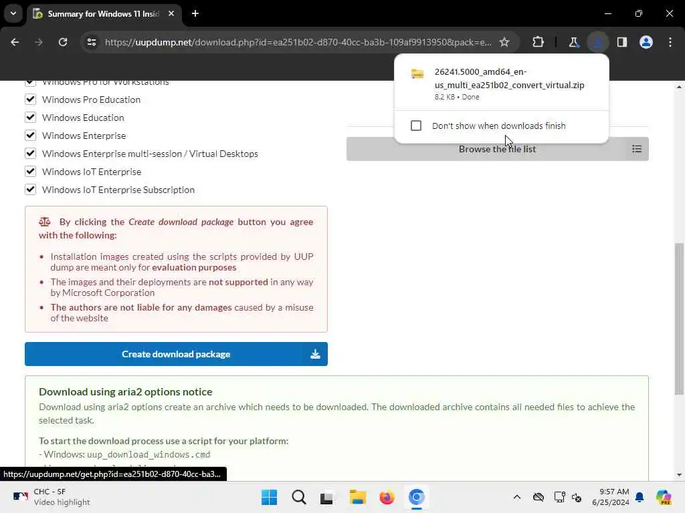The height and width of the screenshot is (513, 685).
Task: Click the page vertical scrollbar thumb
Action: [679, 319]
